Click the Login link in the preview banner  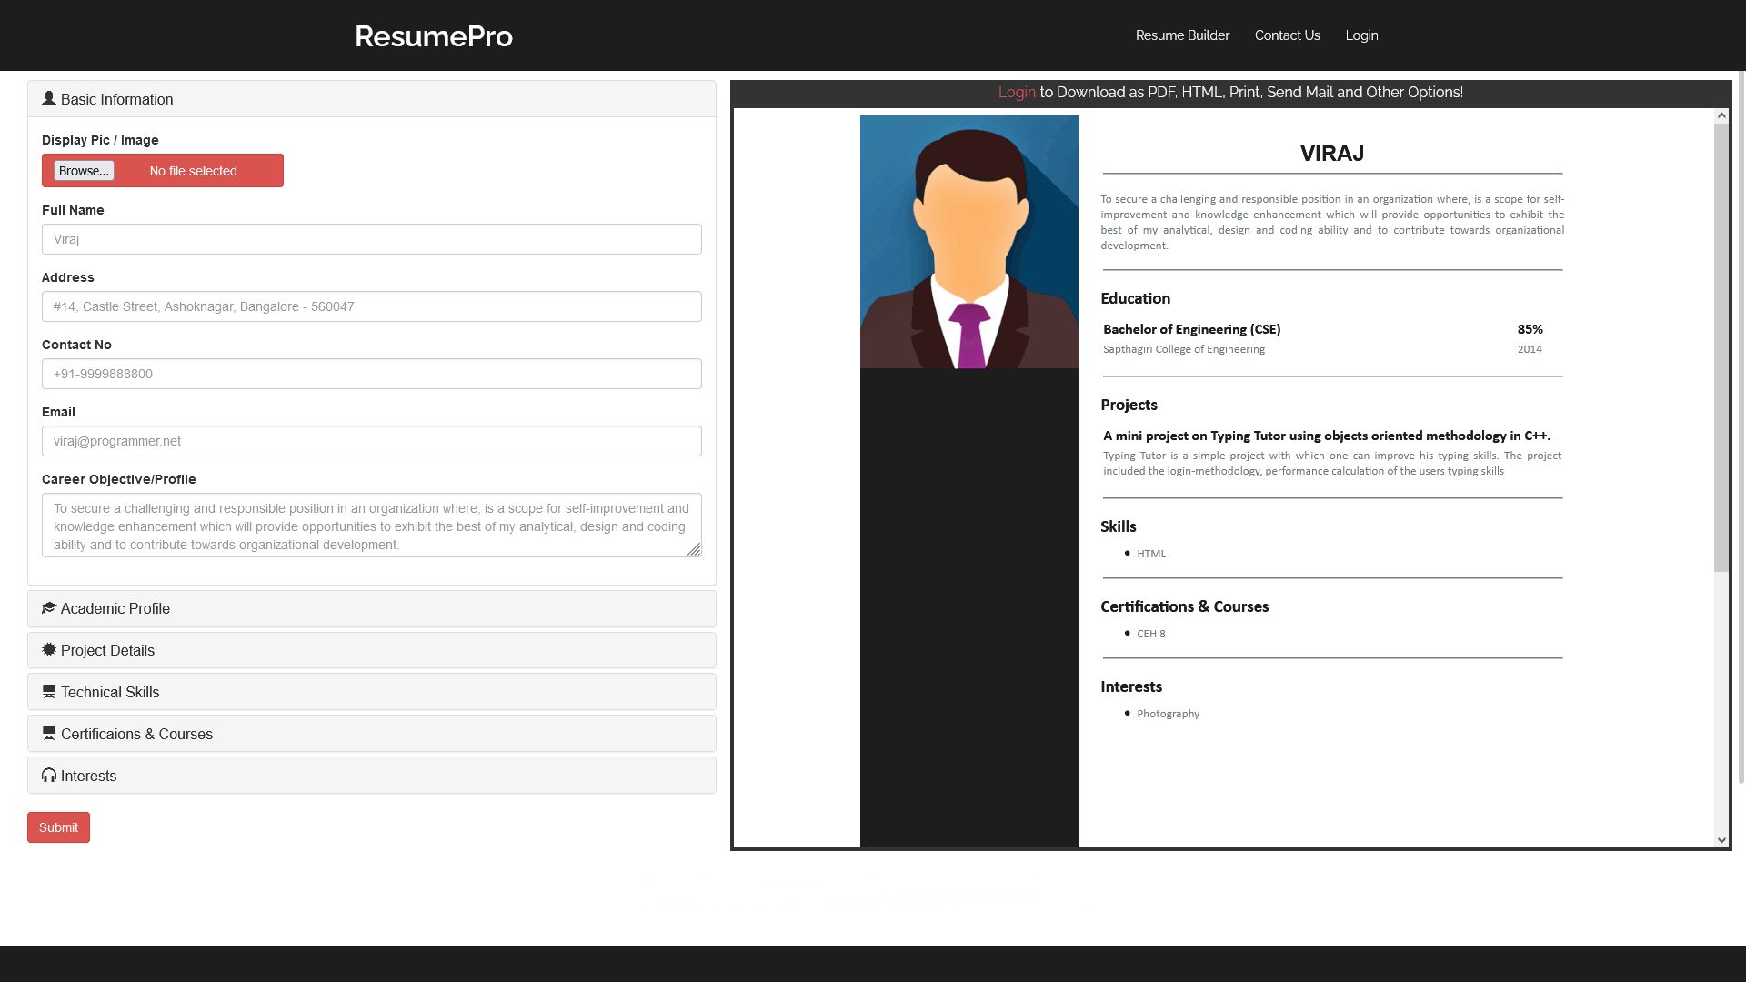click(x=1017, y=92)
